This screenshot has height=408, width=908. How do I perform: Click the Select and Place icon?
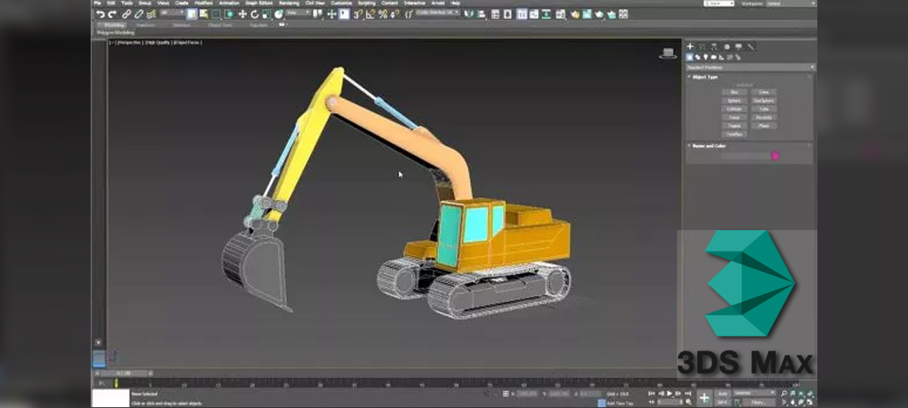[x=278, y=14]
